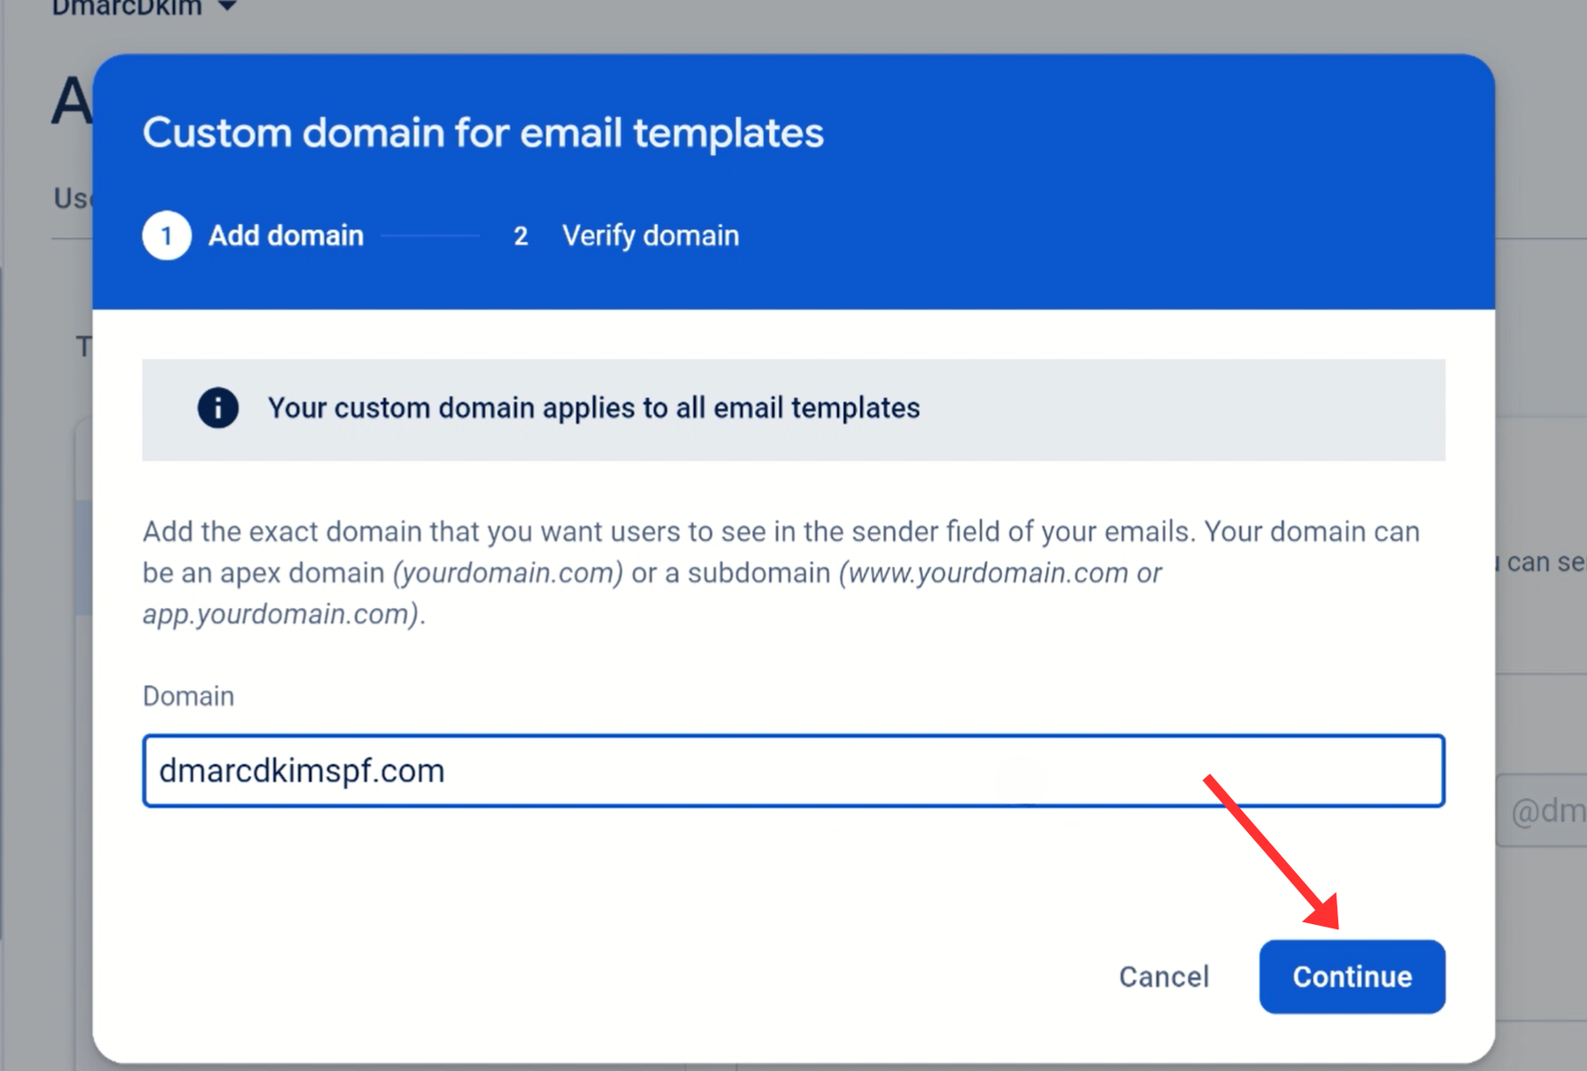Click 'Your custom domain applies to all email templates'
Viewport: 1587px width, 1071px height.
pyautogui.click(x=594, y=408)
